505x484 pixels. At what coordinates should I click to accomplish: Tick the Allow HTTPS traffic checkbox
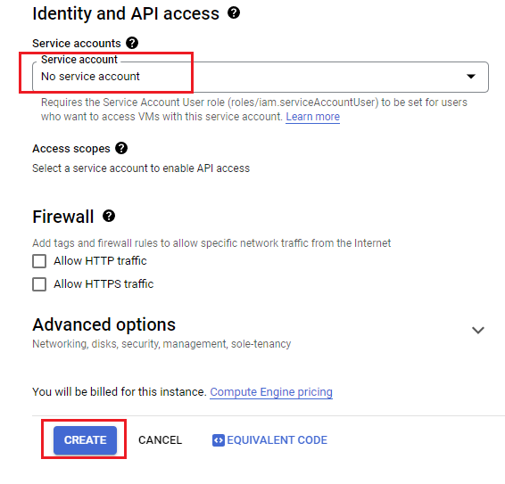(39, 284)
